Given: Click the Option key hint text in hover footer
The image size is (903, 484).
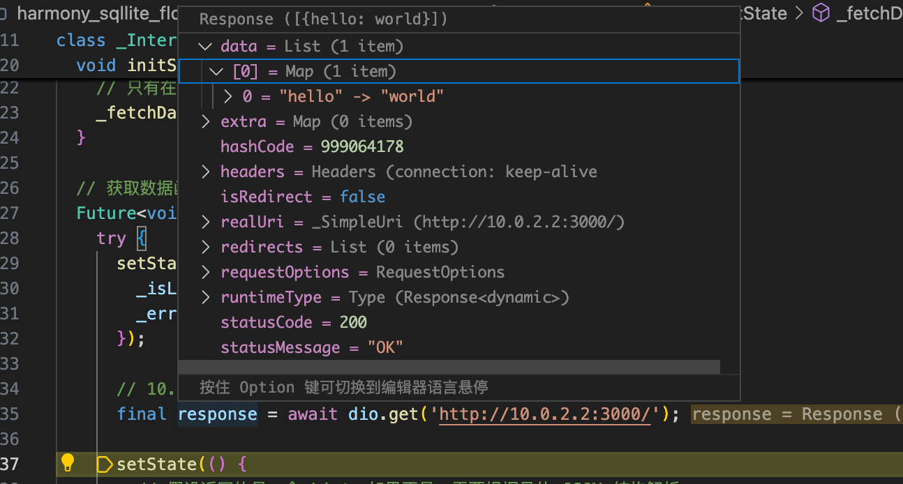Looking at the screenshot, I should click(x=343, y=387).
